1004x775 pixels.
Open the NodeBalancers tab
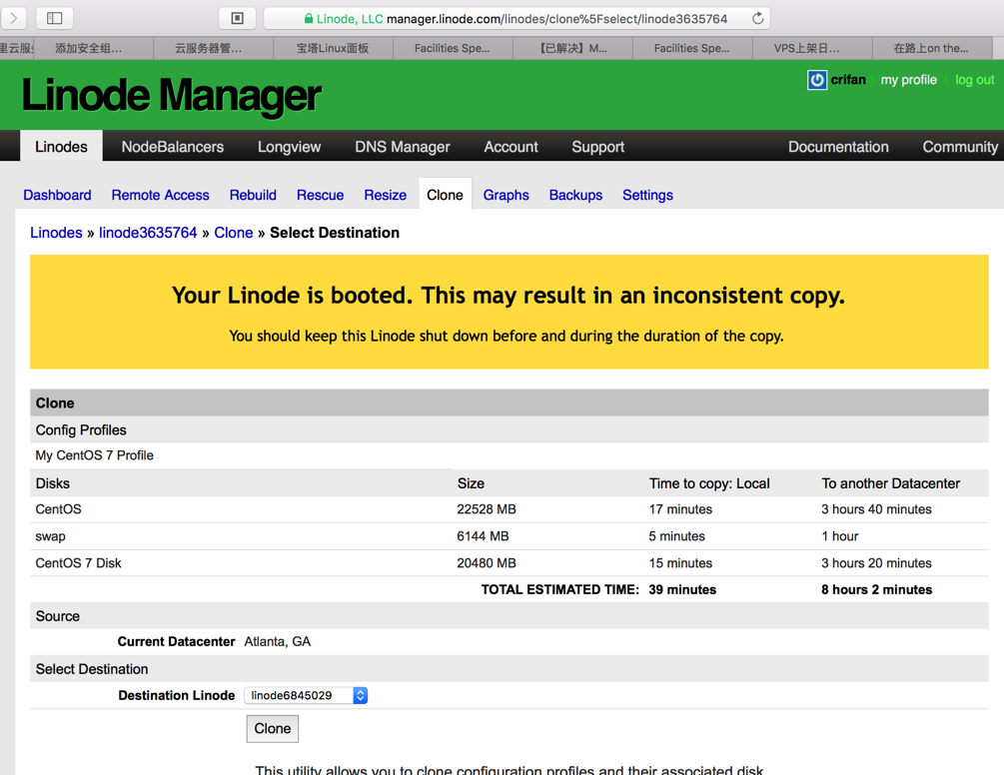click(172, 147)
